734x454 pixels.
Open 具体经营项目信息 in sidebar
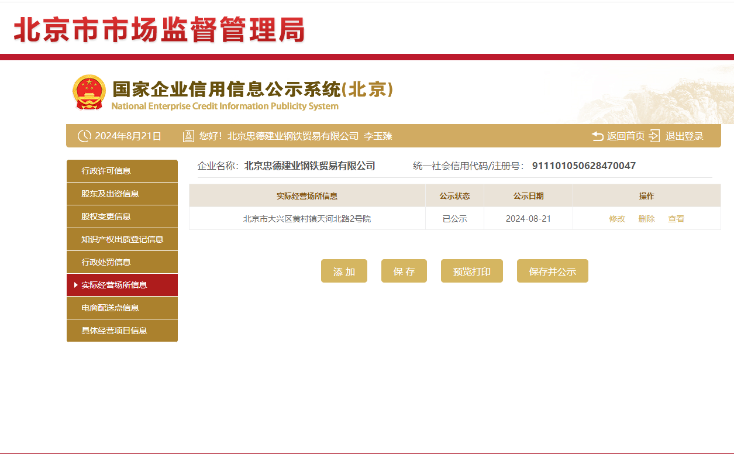(x=122, y=331)
